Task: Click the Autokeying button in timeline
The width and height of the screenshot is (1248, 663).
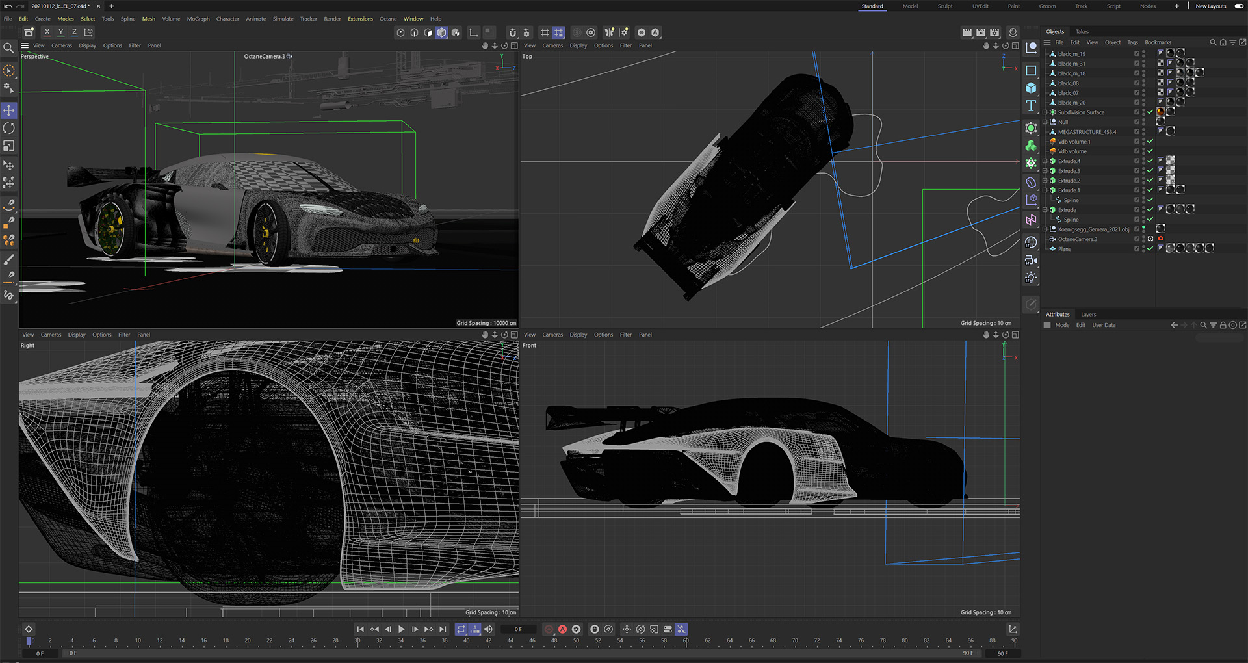Action: pos(562,629)
